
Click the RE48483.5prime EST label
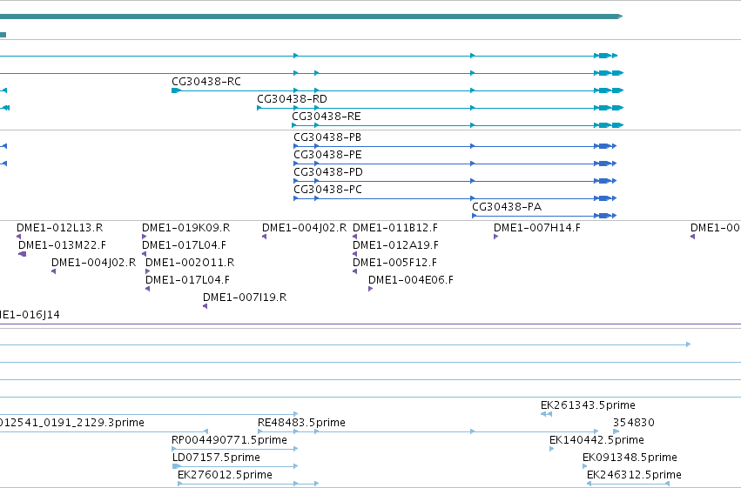click(x=301, y=423)
